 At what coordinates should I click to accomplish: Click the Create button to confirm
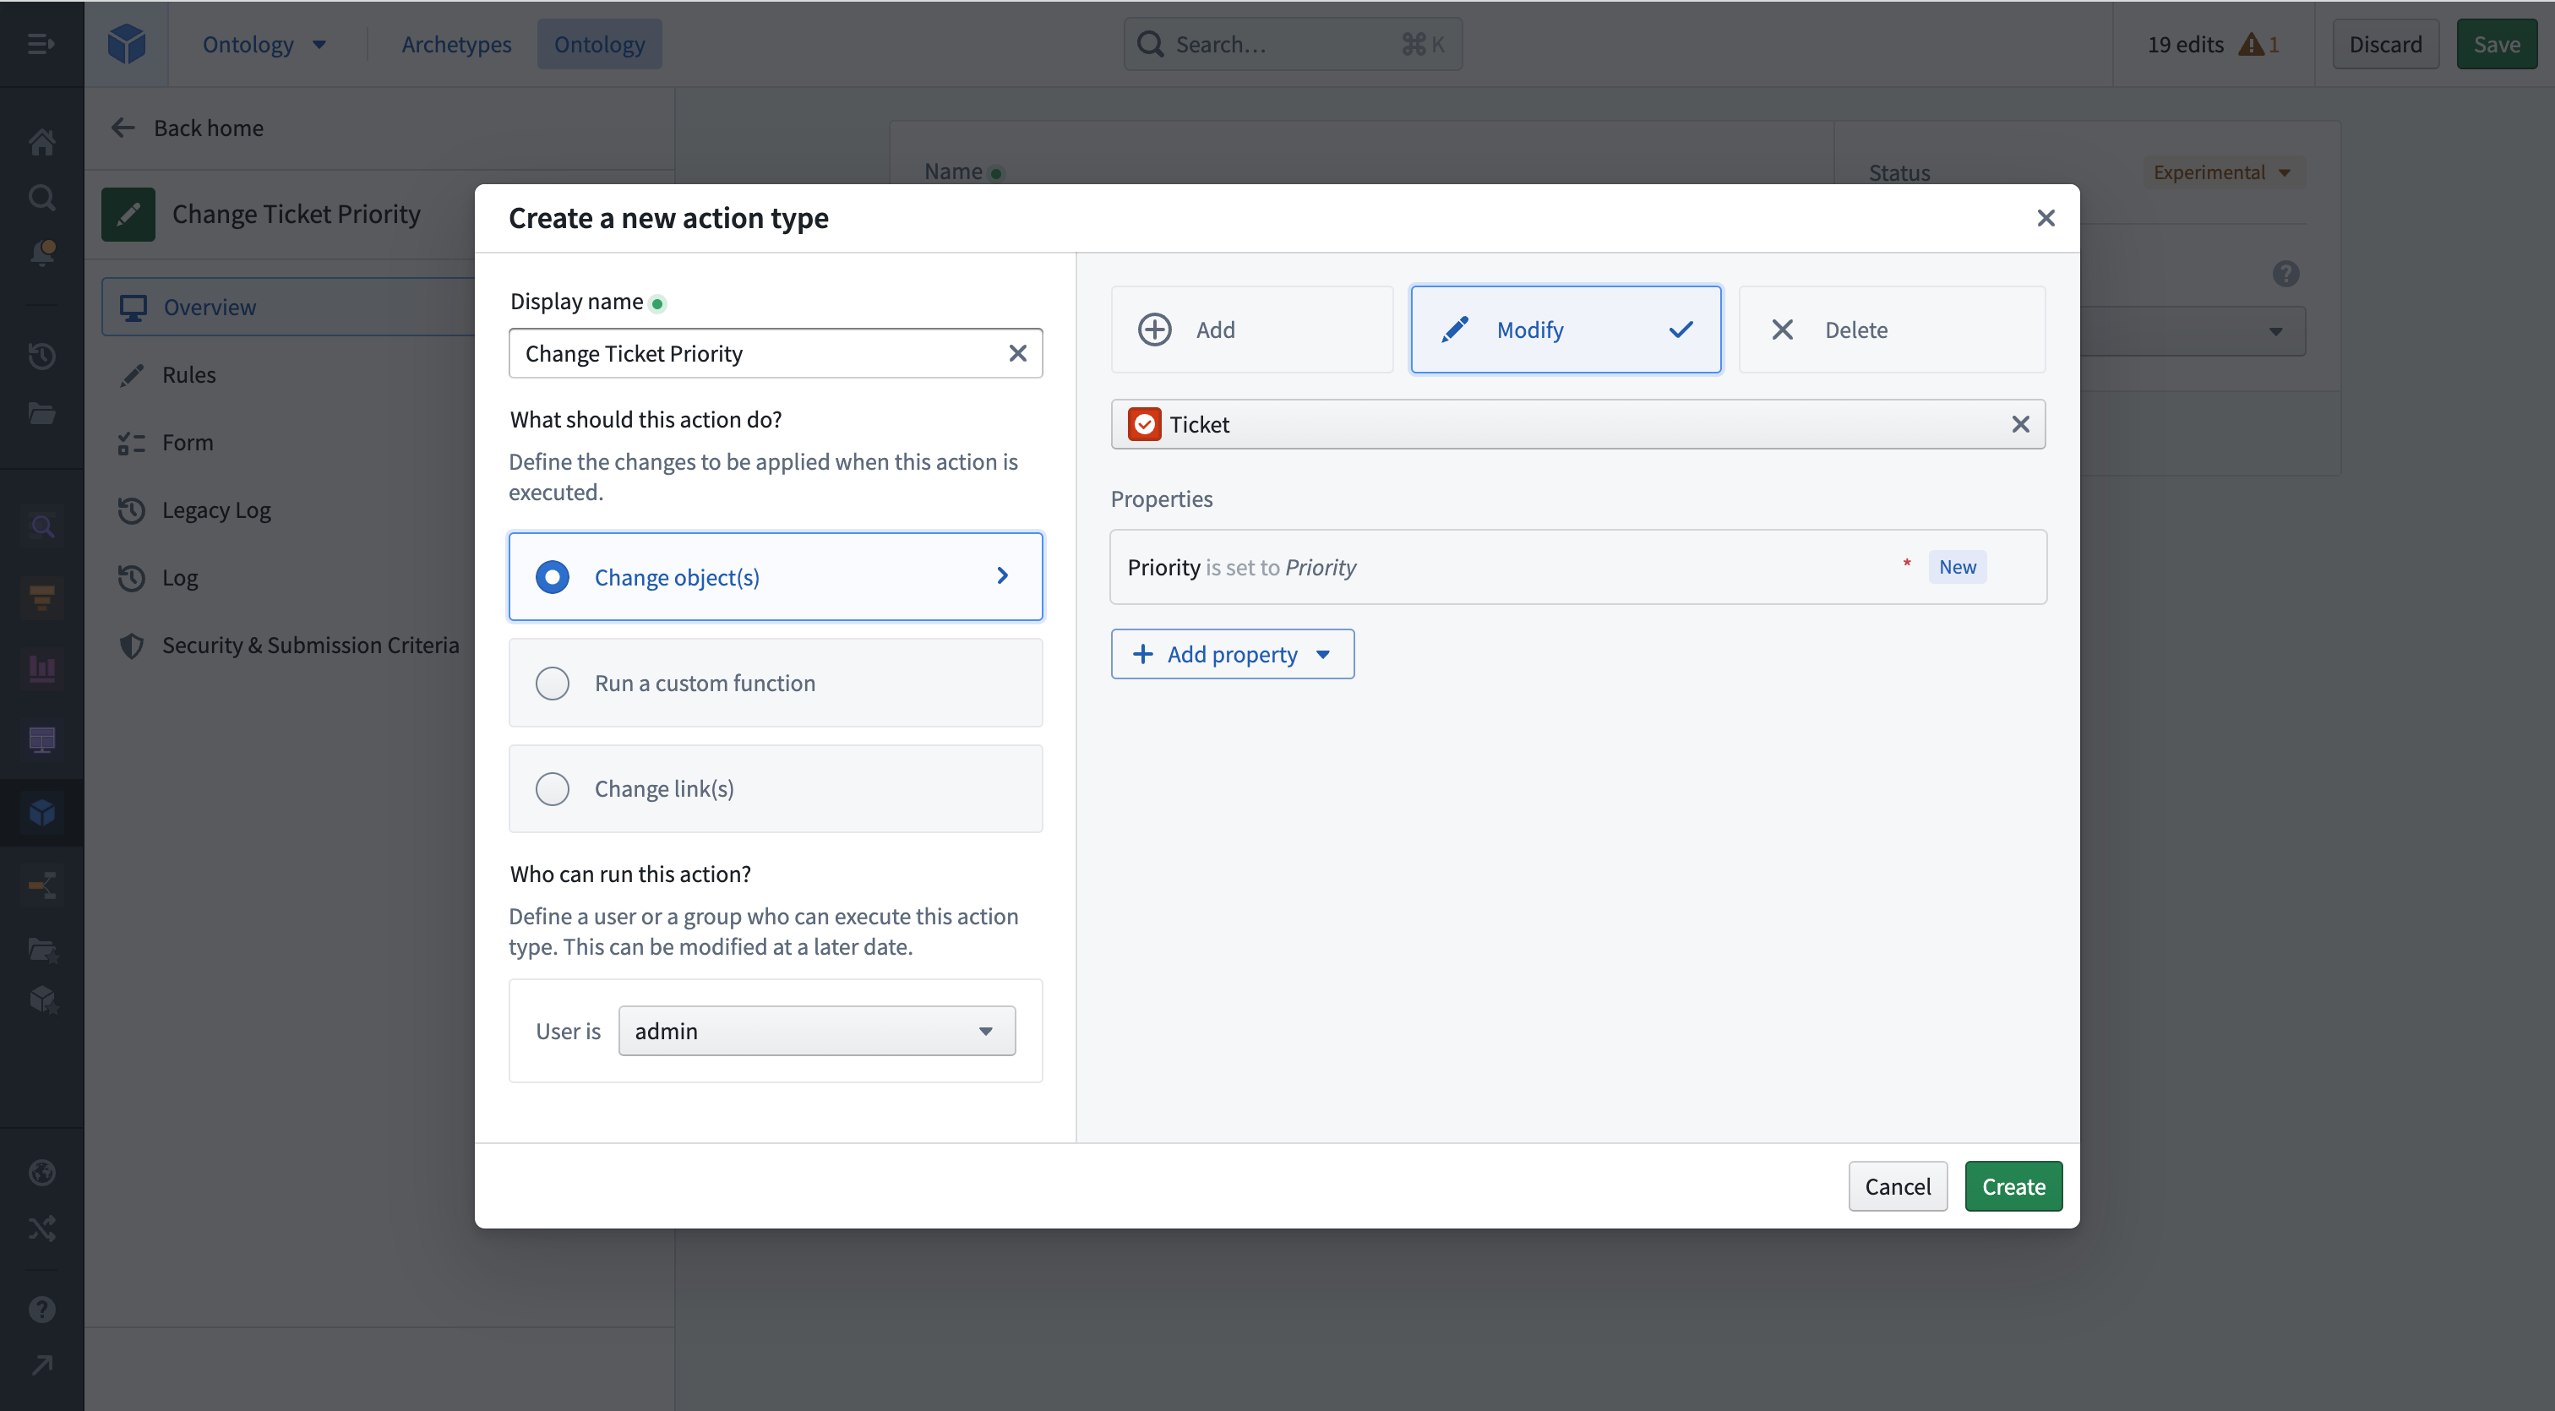(2013, 1185)
